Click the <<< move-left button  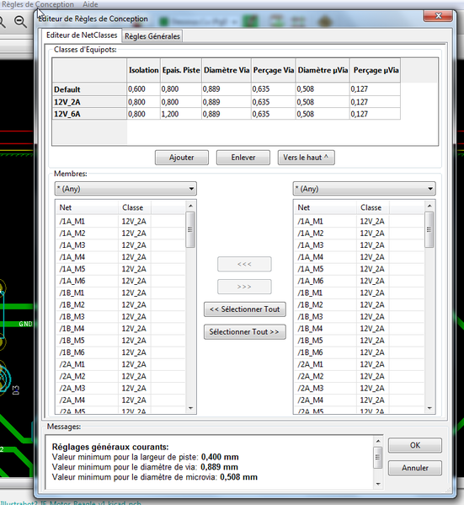(x=244, y=264)
